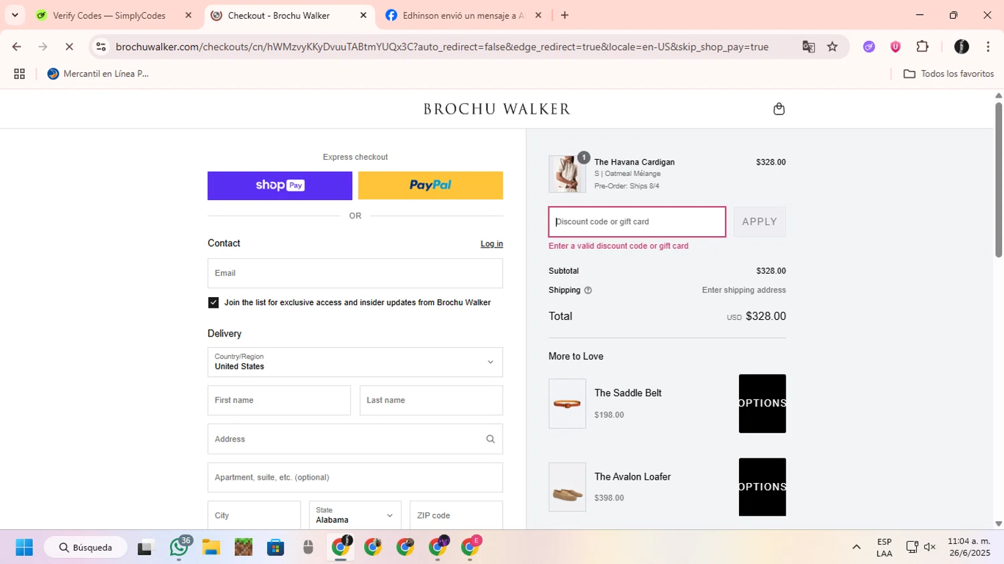Switch to Verify Codes — SimplyCodes tab
The width and height of the screenshot is (1004, 564).
coord(109,15)
